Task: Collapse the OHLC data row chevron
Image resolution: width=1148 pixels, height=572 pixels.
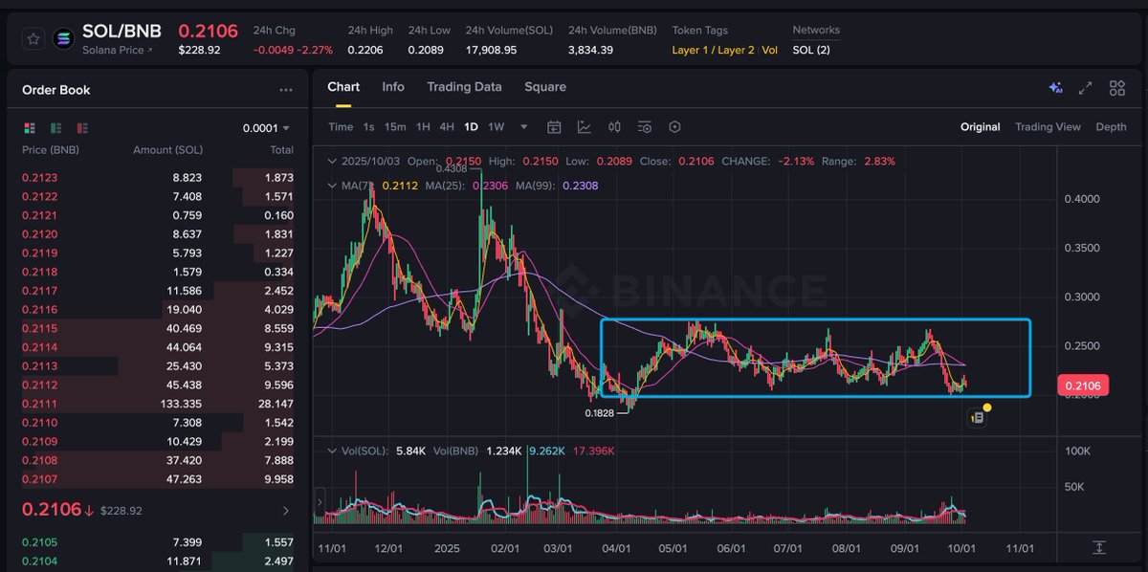Action: 332,162
